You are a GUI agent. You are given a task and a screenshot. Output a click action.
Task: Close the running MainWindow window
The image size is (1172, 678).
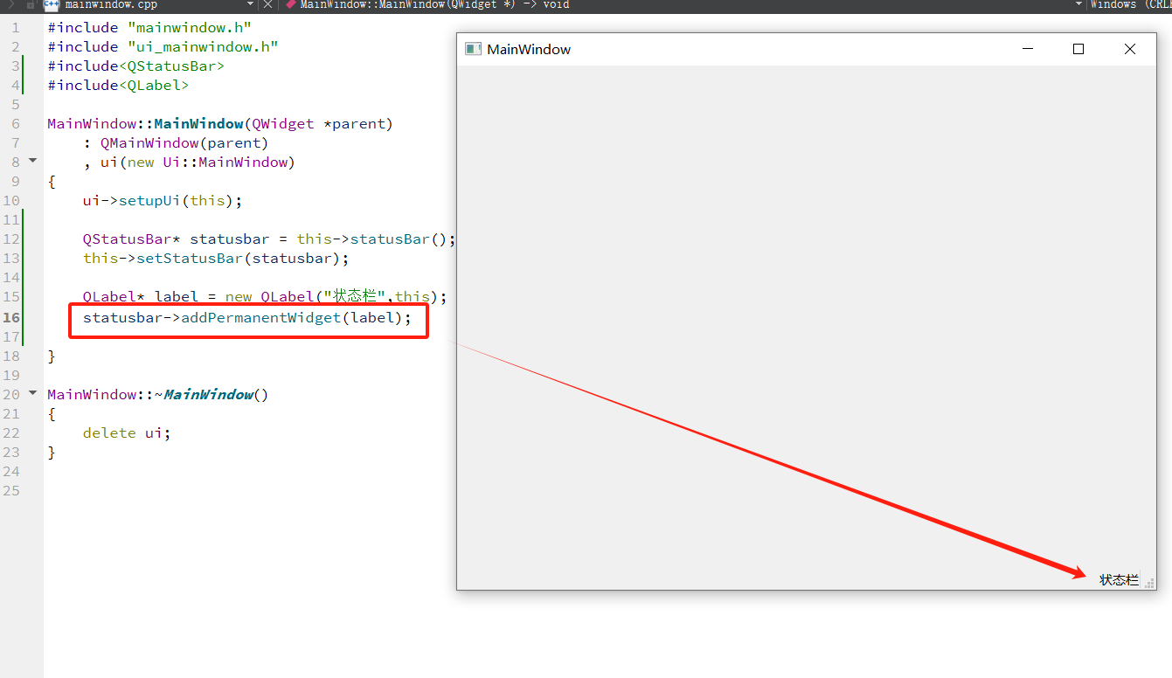(x=1130, y=49)
